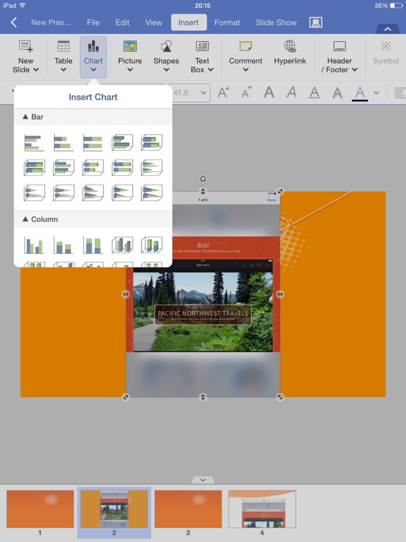Insert a 3D 100% stacked bar chart

(x=34, y=168)
